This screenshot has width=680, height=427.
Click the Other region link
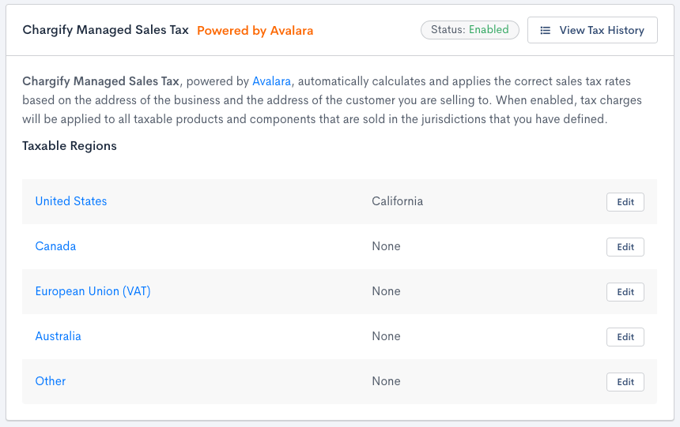pyautogui.click(x=51, y=381)
